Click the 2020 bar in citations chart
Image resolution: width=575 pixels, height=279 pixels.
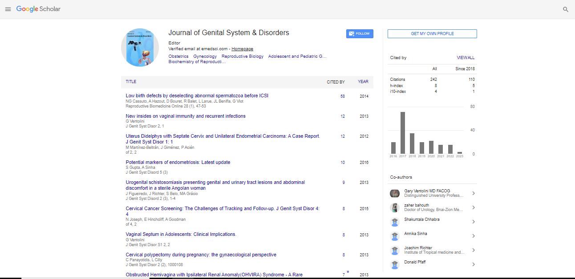(431, 147)
